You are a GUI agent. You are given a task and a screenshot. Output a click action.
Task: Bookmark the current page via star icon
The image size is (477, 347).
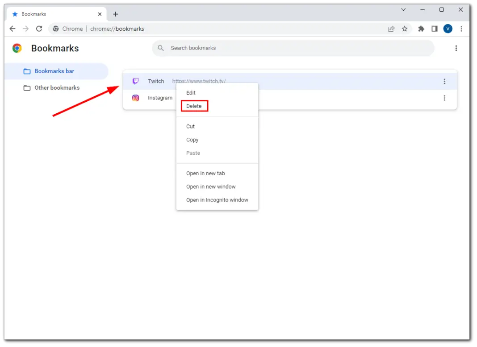pyautogui.click(x=405, y=29)
